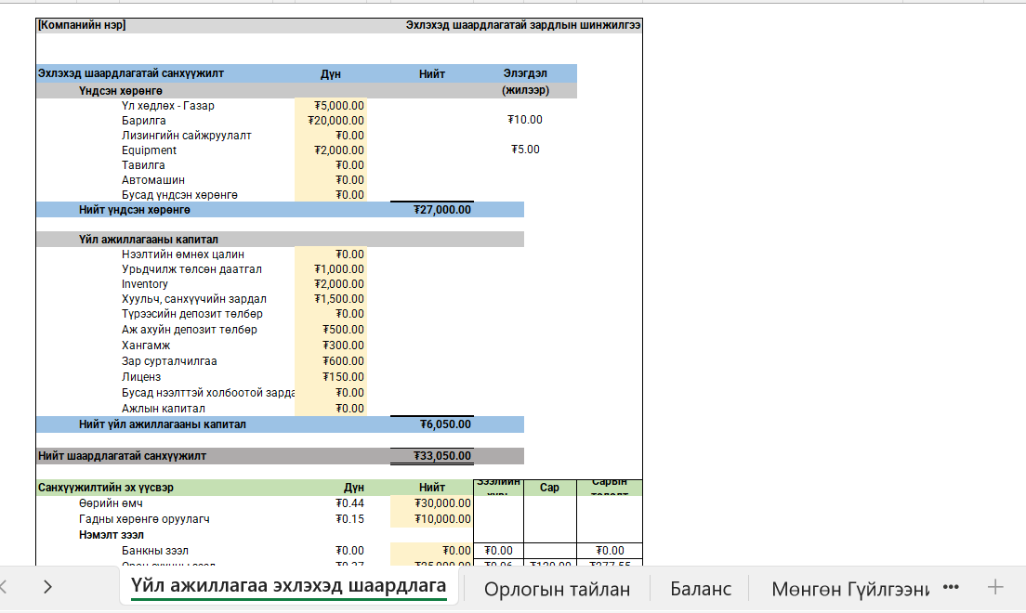
Task: Click the Барилга depreciation years cell ₮10.00
Action: click(525, 120)
